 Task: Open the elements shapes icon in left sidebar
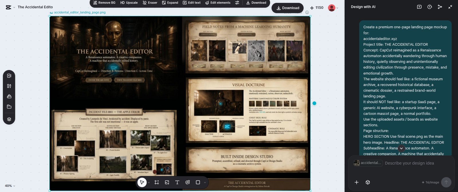pos(9,86)
